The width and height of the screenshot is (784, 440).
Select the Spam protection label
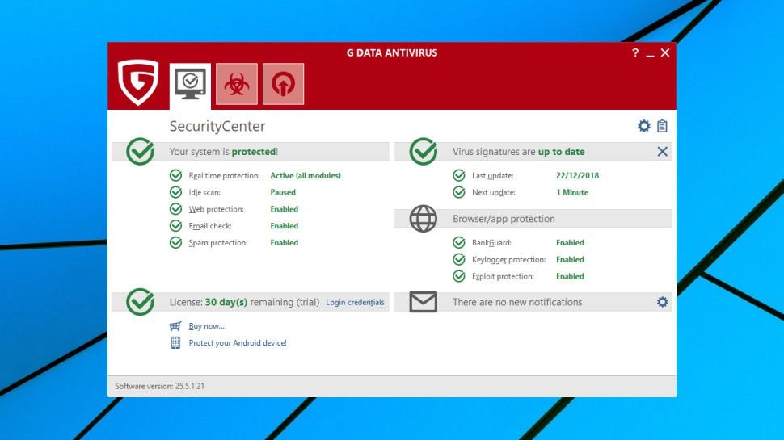click(x=218, y=243)
